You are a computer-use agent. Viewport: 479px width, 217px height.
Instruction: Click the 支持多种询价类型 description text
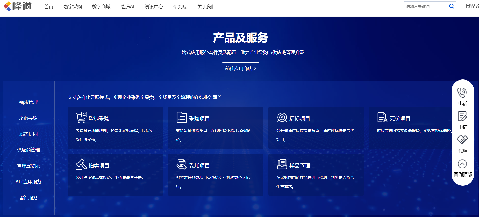click(x=213, y=135)
